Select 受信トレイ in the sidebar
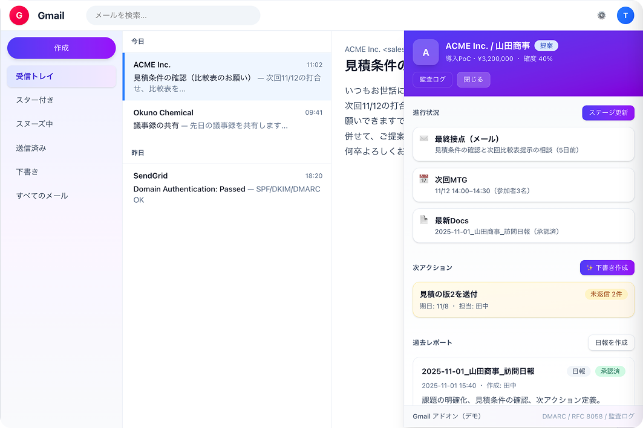Screen dimensions: 643x428 [60, 76]
